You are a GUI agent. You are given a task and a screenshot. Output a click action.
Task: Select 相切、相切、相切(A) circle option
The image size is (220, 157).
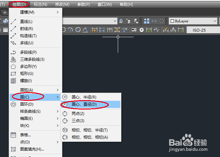91,137
